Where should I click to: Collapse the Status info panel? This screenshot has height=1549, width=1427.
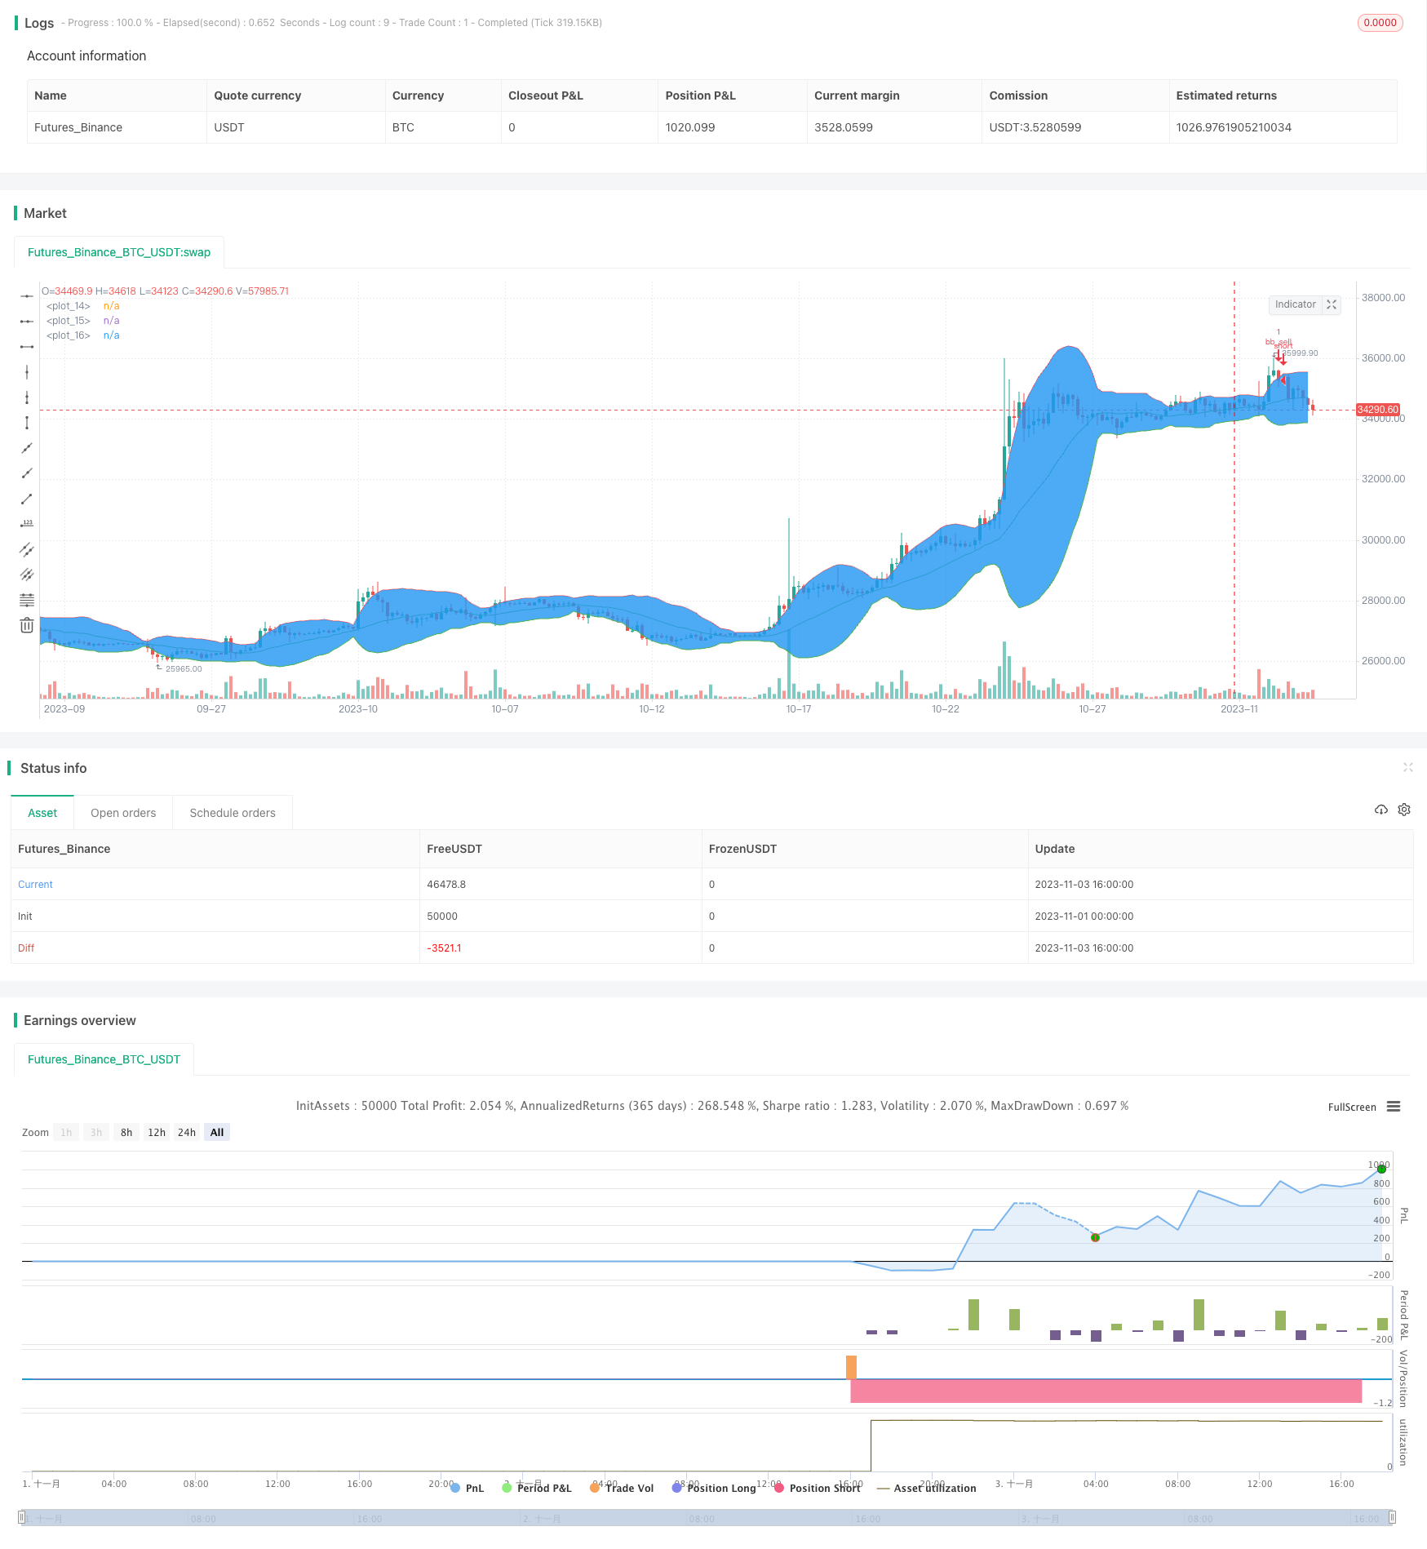click(1407, 767)
